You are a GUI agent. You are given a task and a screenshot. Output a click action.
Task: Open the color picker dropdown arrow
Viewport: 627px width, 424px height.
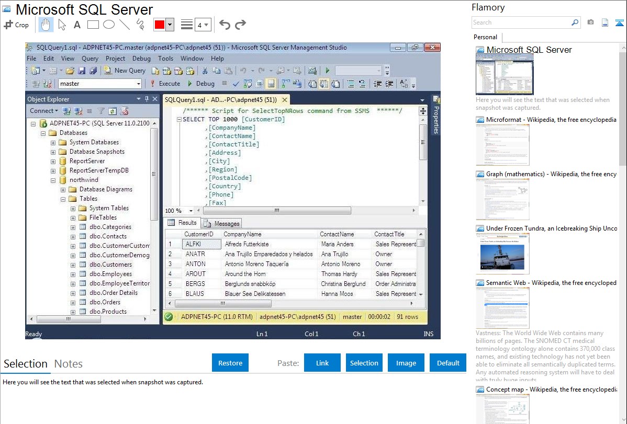coord(171,25)
